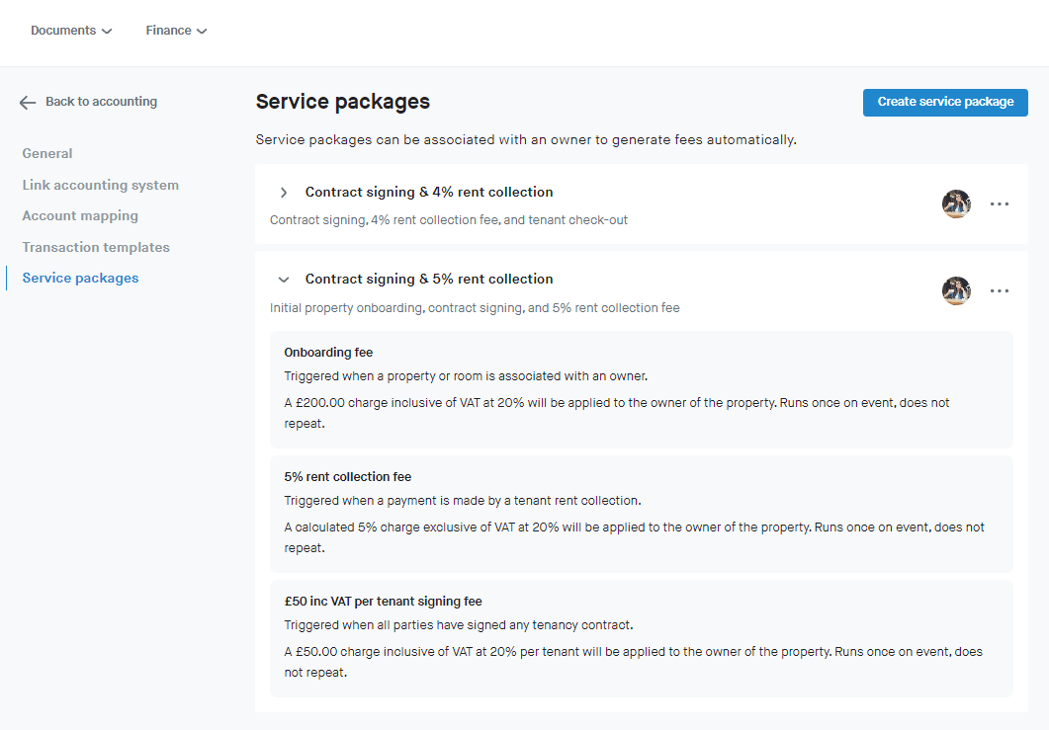This screenshot has width=1049, height=730.
Task: Open three-dot menu for 5% rent collection package
Action: click(x=1000, y=291)
